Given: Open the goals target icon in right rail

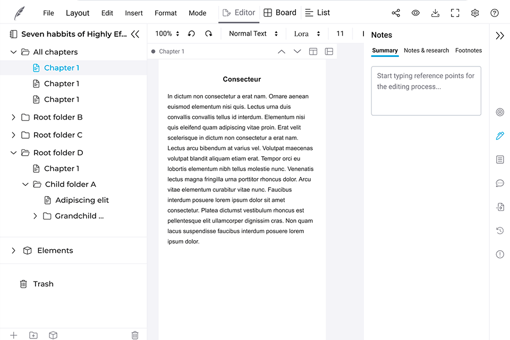Looking at the screenshot, I should [x=500, y=112].
